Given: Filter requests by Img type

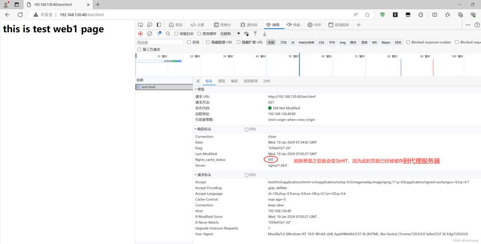Looking at the screenshot, I should click(x=343, y=42).
